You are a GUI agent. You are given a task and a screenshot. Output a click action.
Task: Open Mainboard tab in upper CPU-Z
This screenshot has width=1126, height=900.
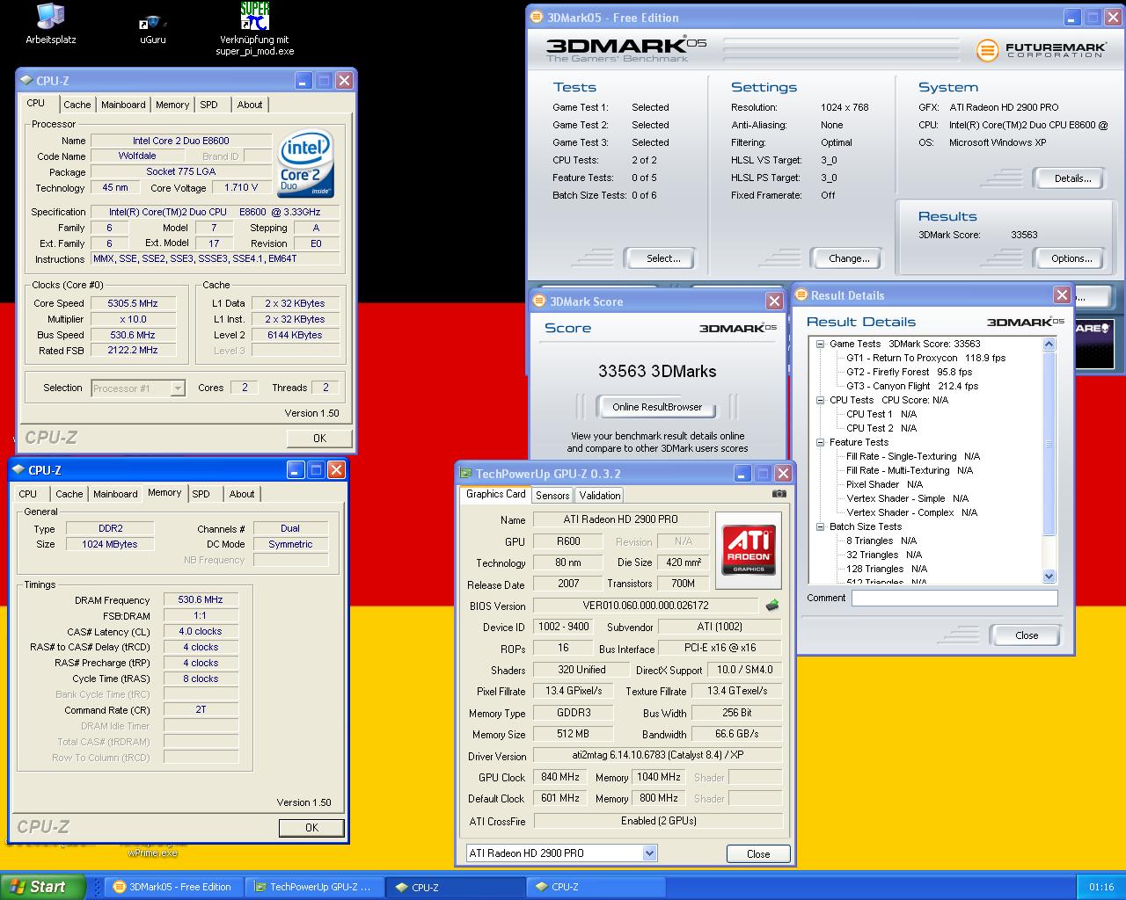coord(123,105)
